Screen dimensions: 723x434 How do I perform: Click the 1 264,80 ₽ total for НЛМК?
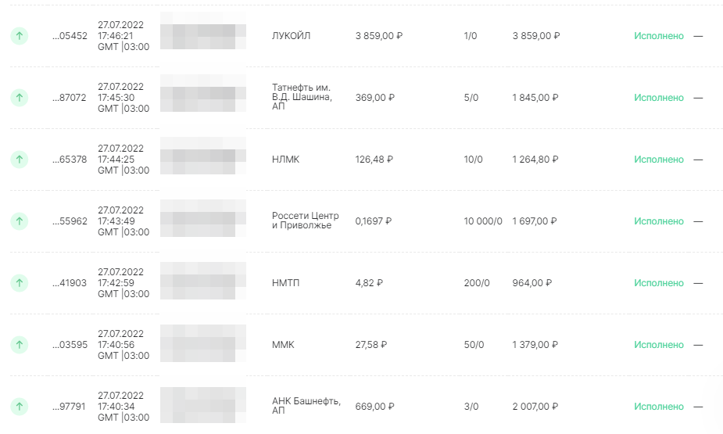(x=535, y=160)
